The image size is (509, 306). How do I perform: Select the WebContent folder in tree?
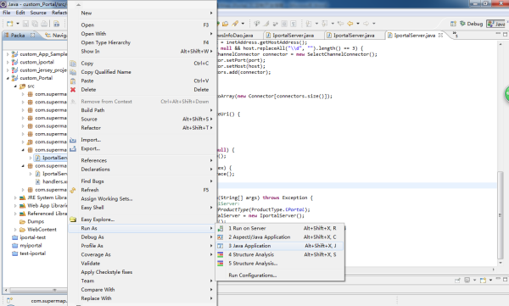42,230
